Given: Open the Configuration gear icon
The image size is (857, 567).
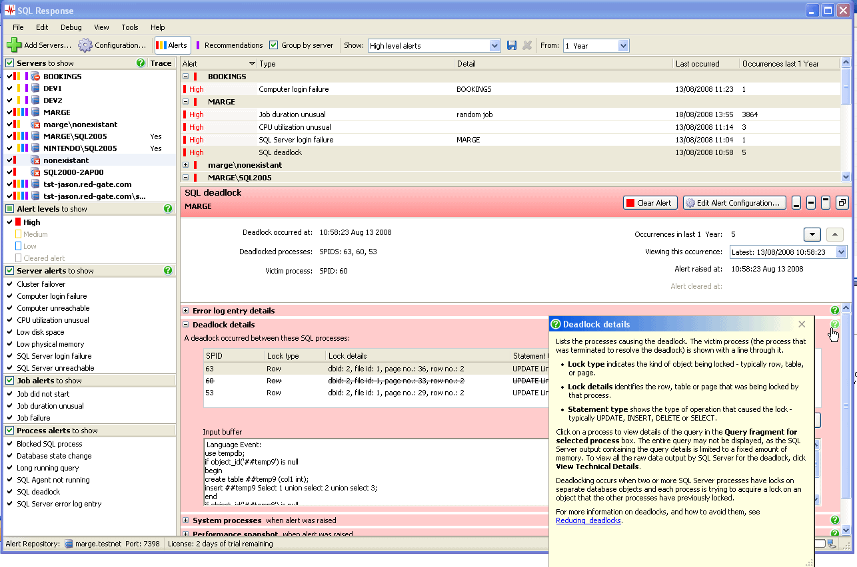Looking at the screenshot, I should point(85,45).
